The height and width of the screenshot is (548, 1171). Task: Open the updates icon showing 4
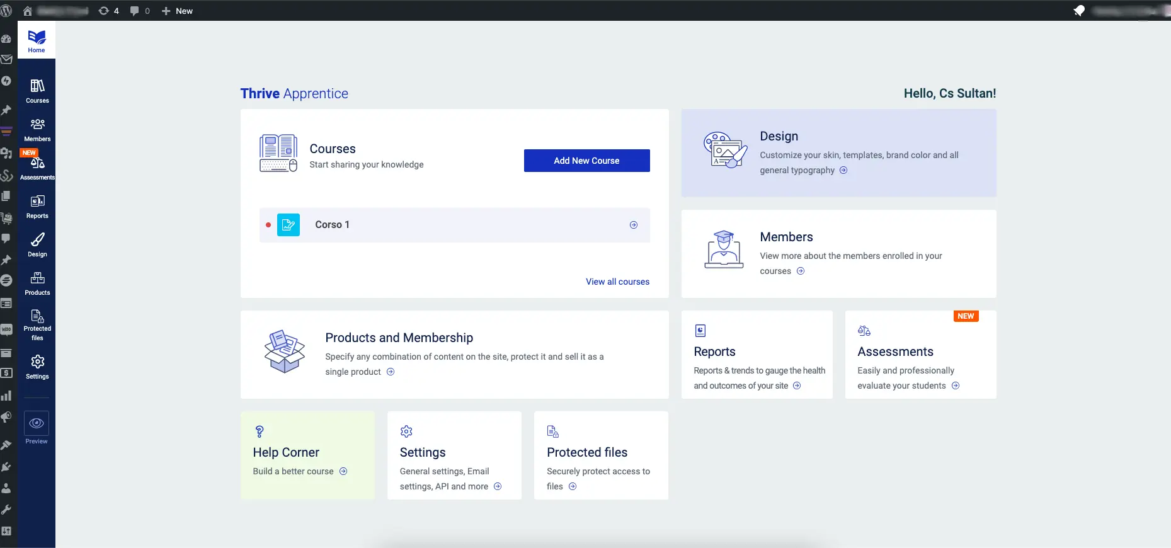(108, 11)
